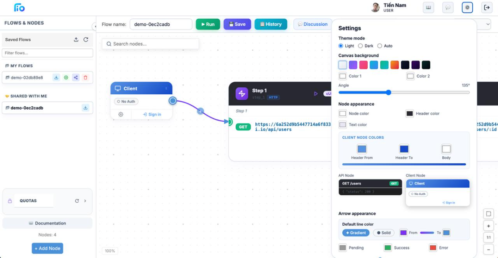The width and height of the screenshot is (498, 258).
Task: Open the settings icon for demo-02db89e8
Action: point(66,78)
